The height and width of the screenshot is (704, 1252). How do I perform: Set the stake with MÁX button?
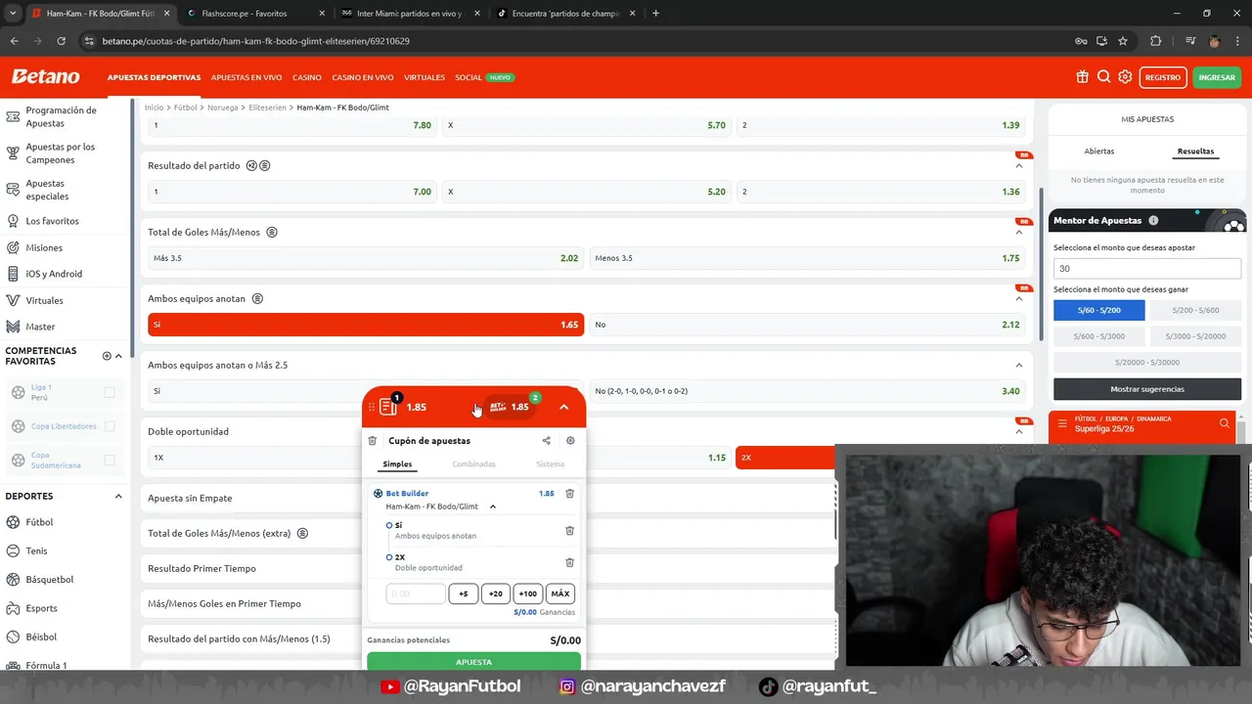560,594
